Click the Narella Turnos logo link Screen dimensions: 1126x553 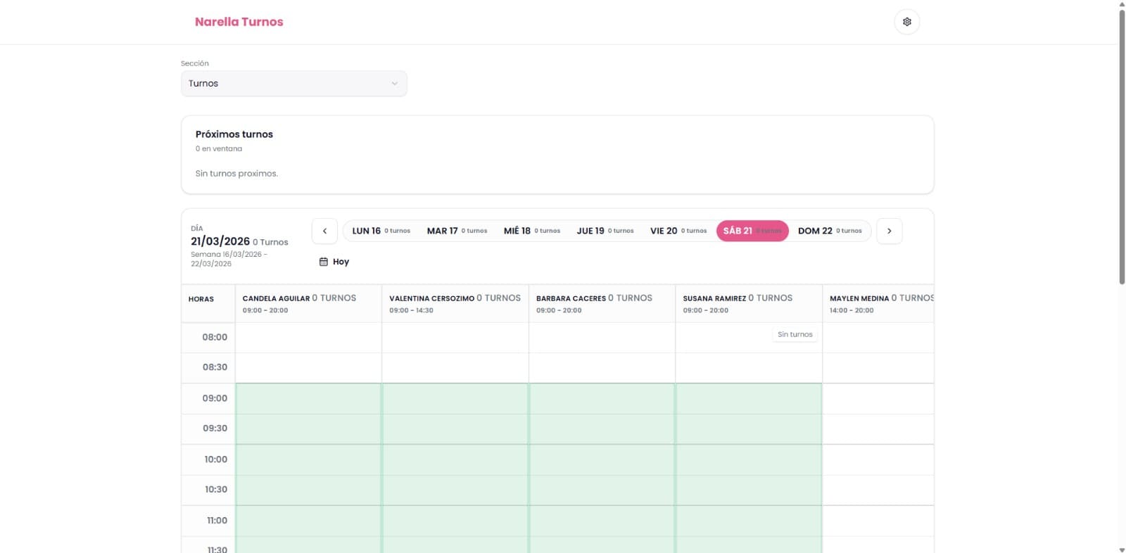239,22
